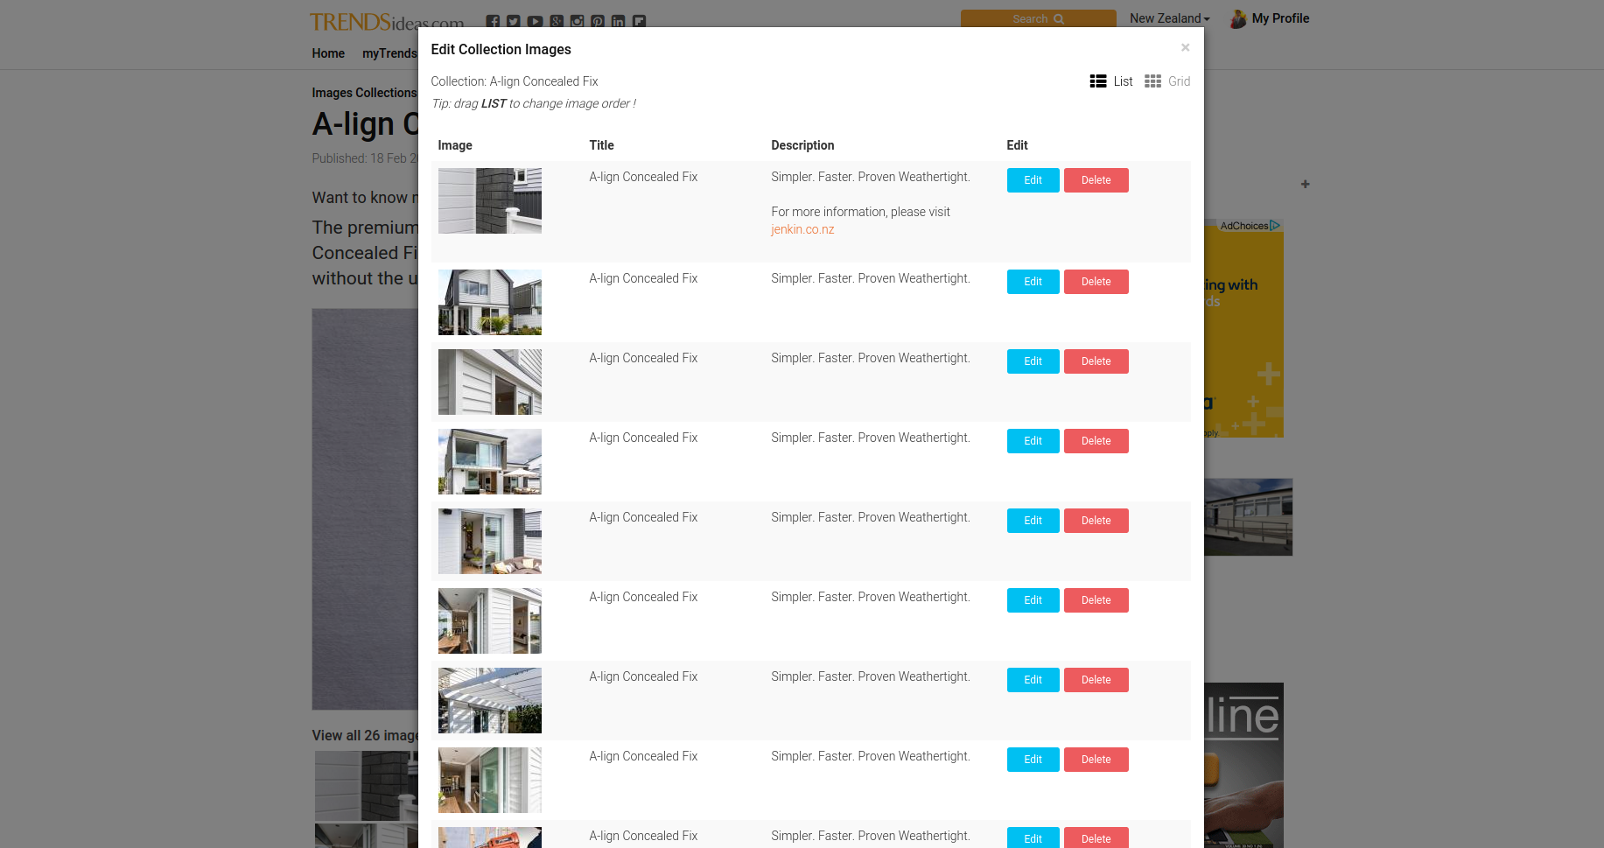Screen dimensions: 1604x848
Task: Click the My Profile avatar icon
Action: [x=1238, y=18]
